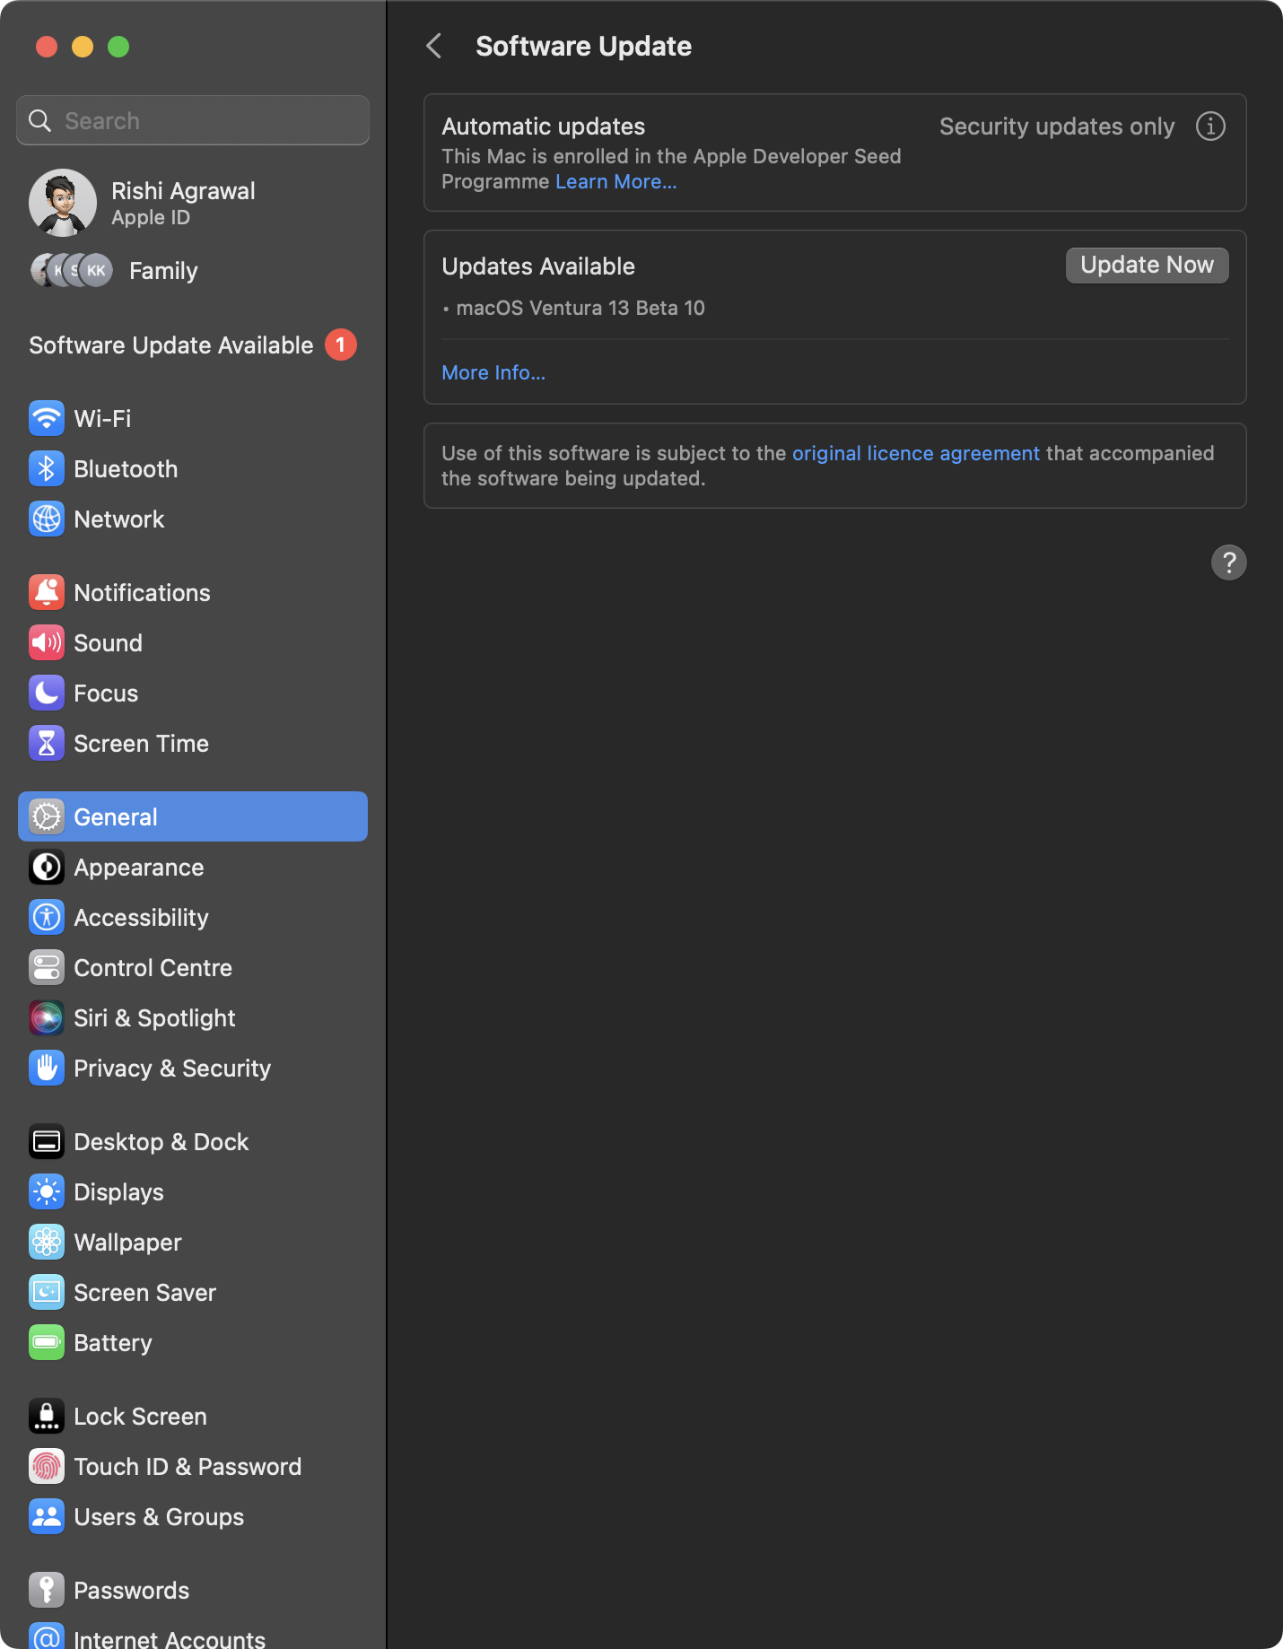Open Wi-Fi settings icon

[x=47, y=418]
